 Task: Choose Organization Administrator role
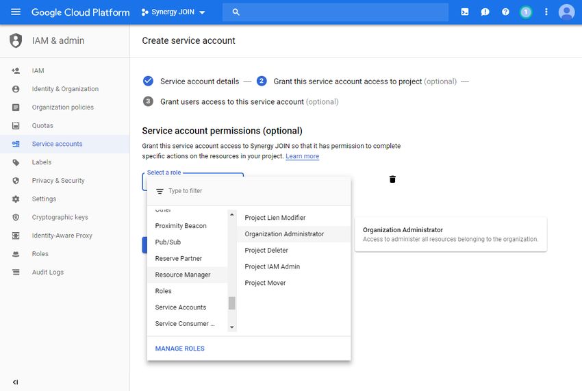(x=294, y=234)
